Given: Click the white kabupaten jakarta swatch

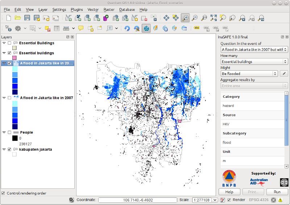Looking at the screenshot, I should point(14,154).
